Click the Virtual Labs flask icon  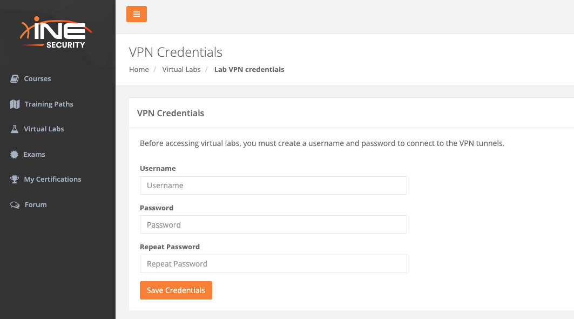click(x=15, y=129)
